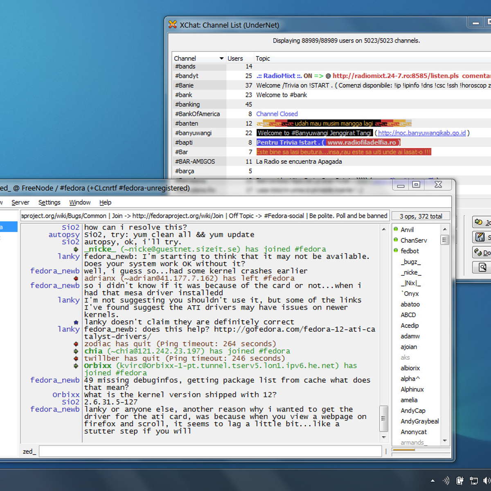Click the XChat icon in Channel List title bar
The height and width of the screenshot is (491, 491).
click(173, 25)
